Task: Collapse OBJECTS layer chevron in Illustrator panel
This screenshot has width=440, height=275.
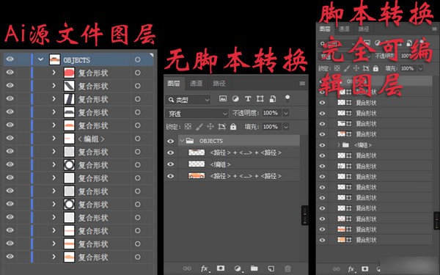Action: tap(40, 59)
